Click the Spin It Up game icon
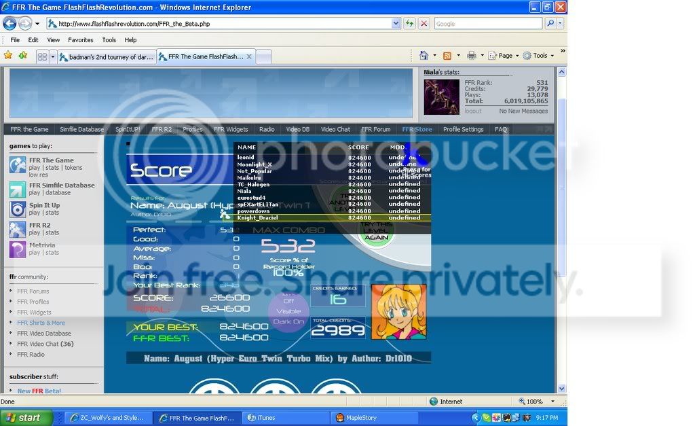Viewport: 695px width, 426px height. tap(18, 209)
